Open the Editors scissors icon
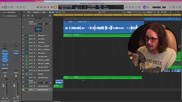 [24, 7]
